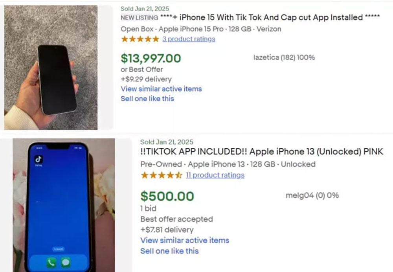Image resolution: width=393 pixels, height=272 pixels.
Task: Click the star rating on the iPhone 13 listing
Action: pos(161,175)
